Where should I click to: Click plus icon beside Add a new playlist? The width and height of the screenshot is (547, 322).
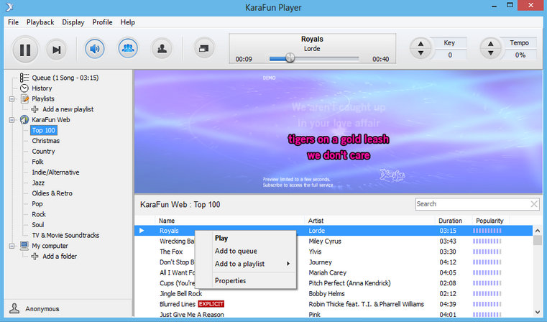click(35, 109)
